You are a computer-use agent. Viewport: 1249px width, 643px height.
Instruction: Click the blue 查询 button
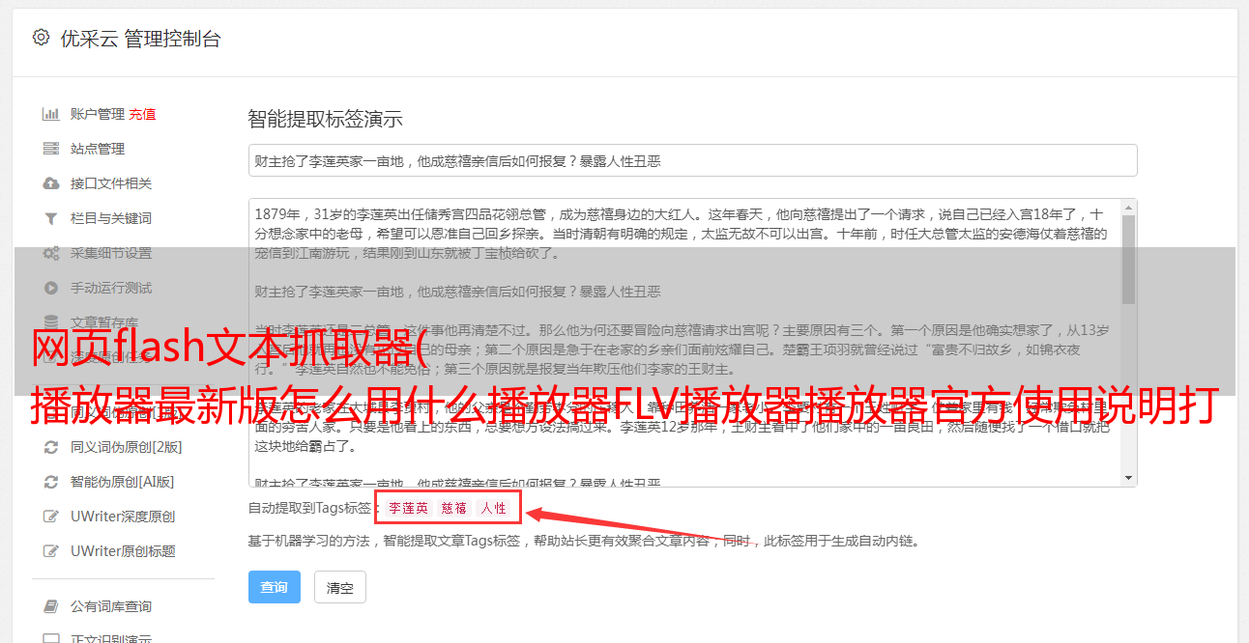(x=275, y=587)
